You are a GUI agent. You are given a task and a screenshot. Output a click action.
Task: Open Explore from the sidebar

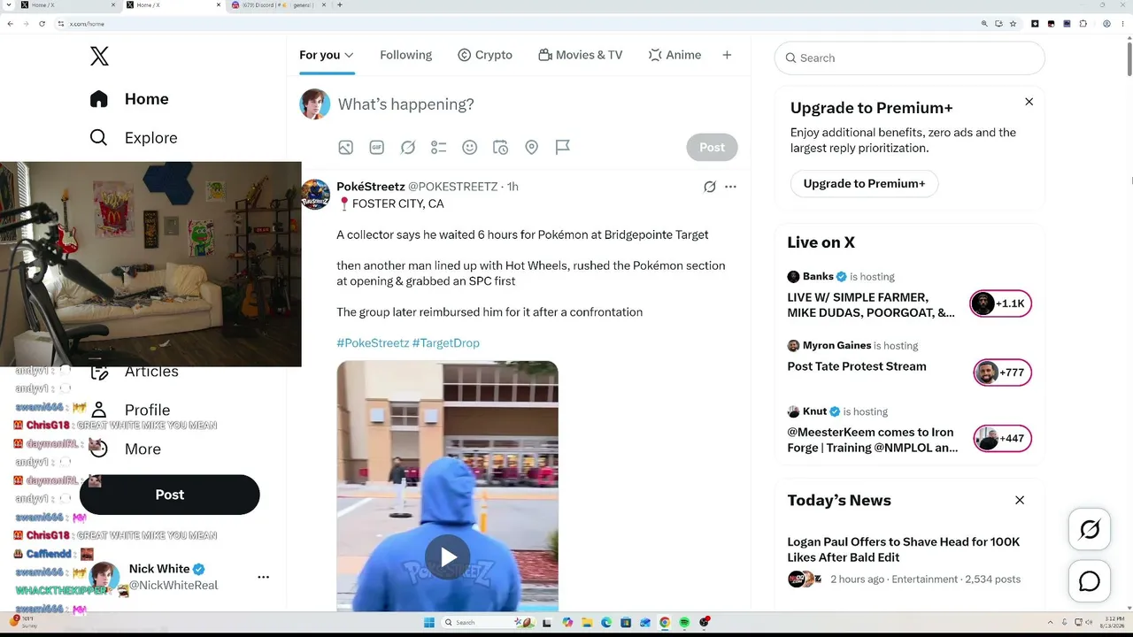click(x=134, y=138)
